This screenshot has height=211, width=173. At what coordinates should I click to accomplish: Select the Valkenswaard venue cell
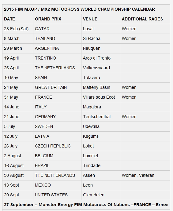point(101,68)
